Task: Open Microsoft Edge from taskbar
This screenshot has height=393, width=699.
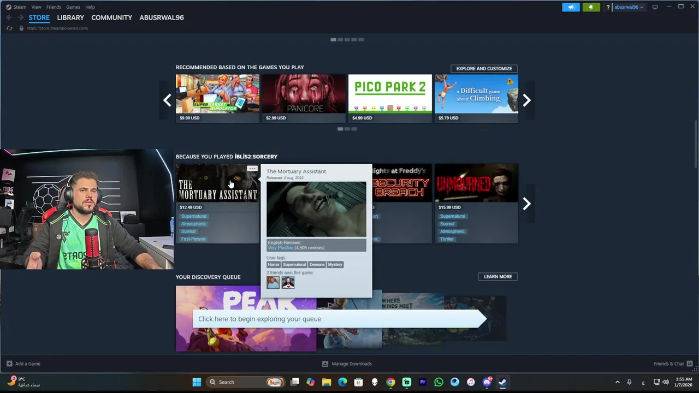Action: [x=342, y=382]
